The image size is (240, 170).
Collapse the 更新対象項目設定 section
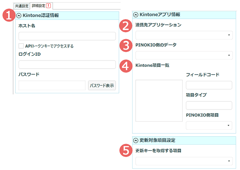[x=136, y=140]
